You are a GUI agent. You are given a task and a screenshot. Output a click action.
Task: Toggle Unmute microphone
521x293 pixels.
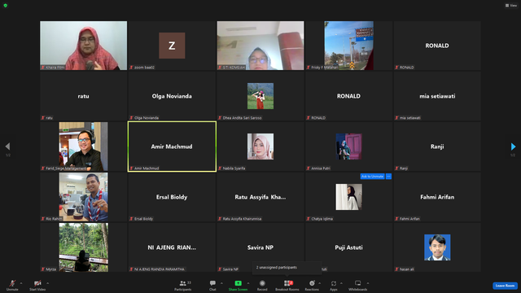point(12,283)
